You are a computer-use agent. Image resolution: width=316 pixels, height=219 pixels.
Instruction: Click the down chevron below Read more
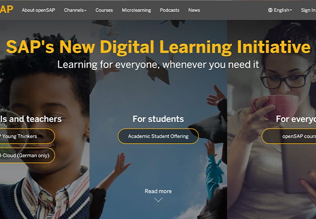(x=158, y=200)
